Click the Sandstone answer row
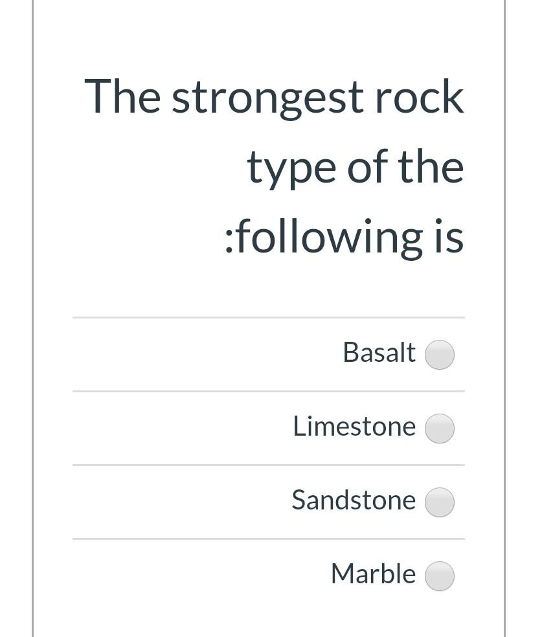The width and height of the screenshot is (542, 637). click(x=269, y=501)
